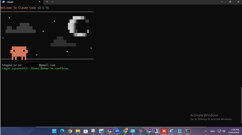Click the 'Logged in as' text line
This screenshot has width=242, height=135.
click(29, 65)
